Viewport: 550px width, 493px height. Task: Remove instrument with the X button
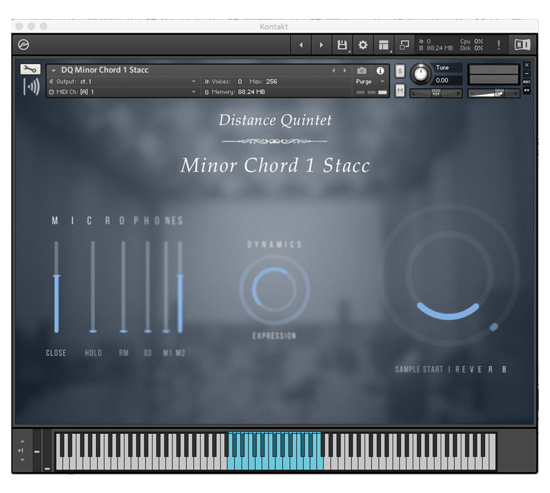(526, 65)
